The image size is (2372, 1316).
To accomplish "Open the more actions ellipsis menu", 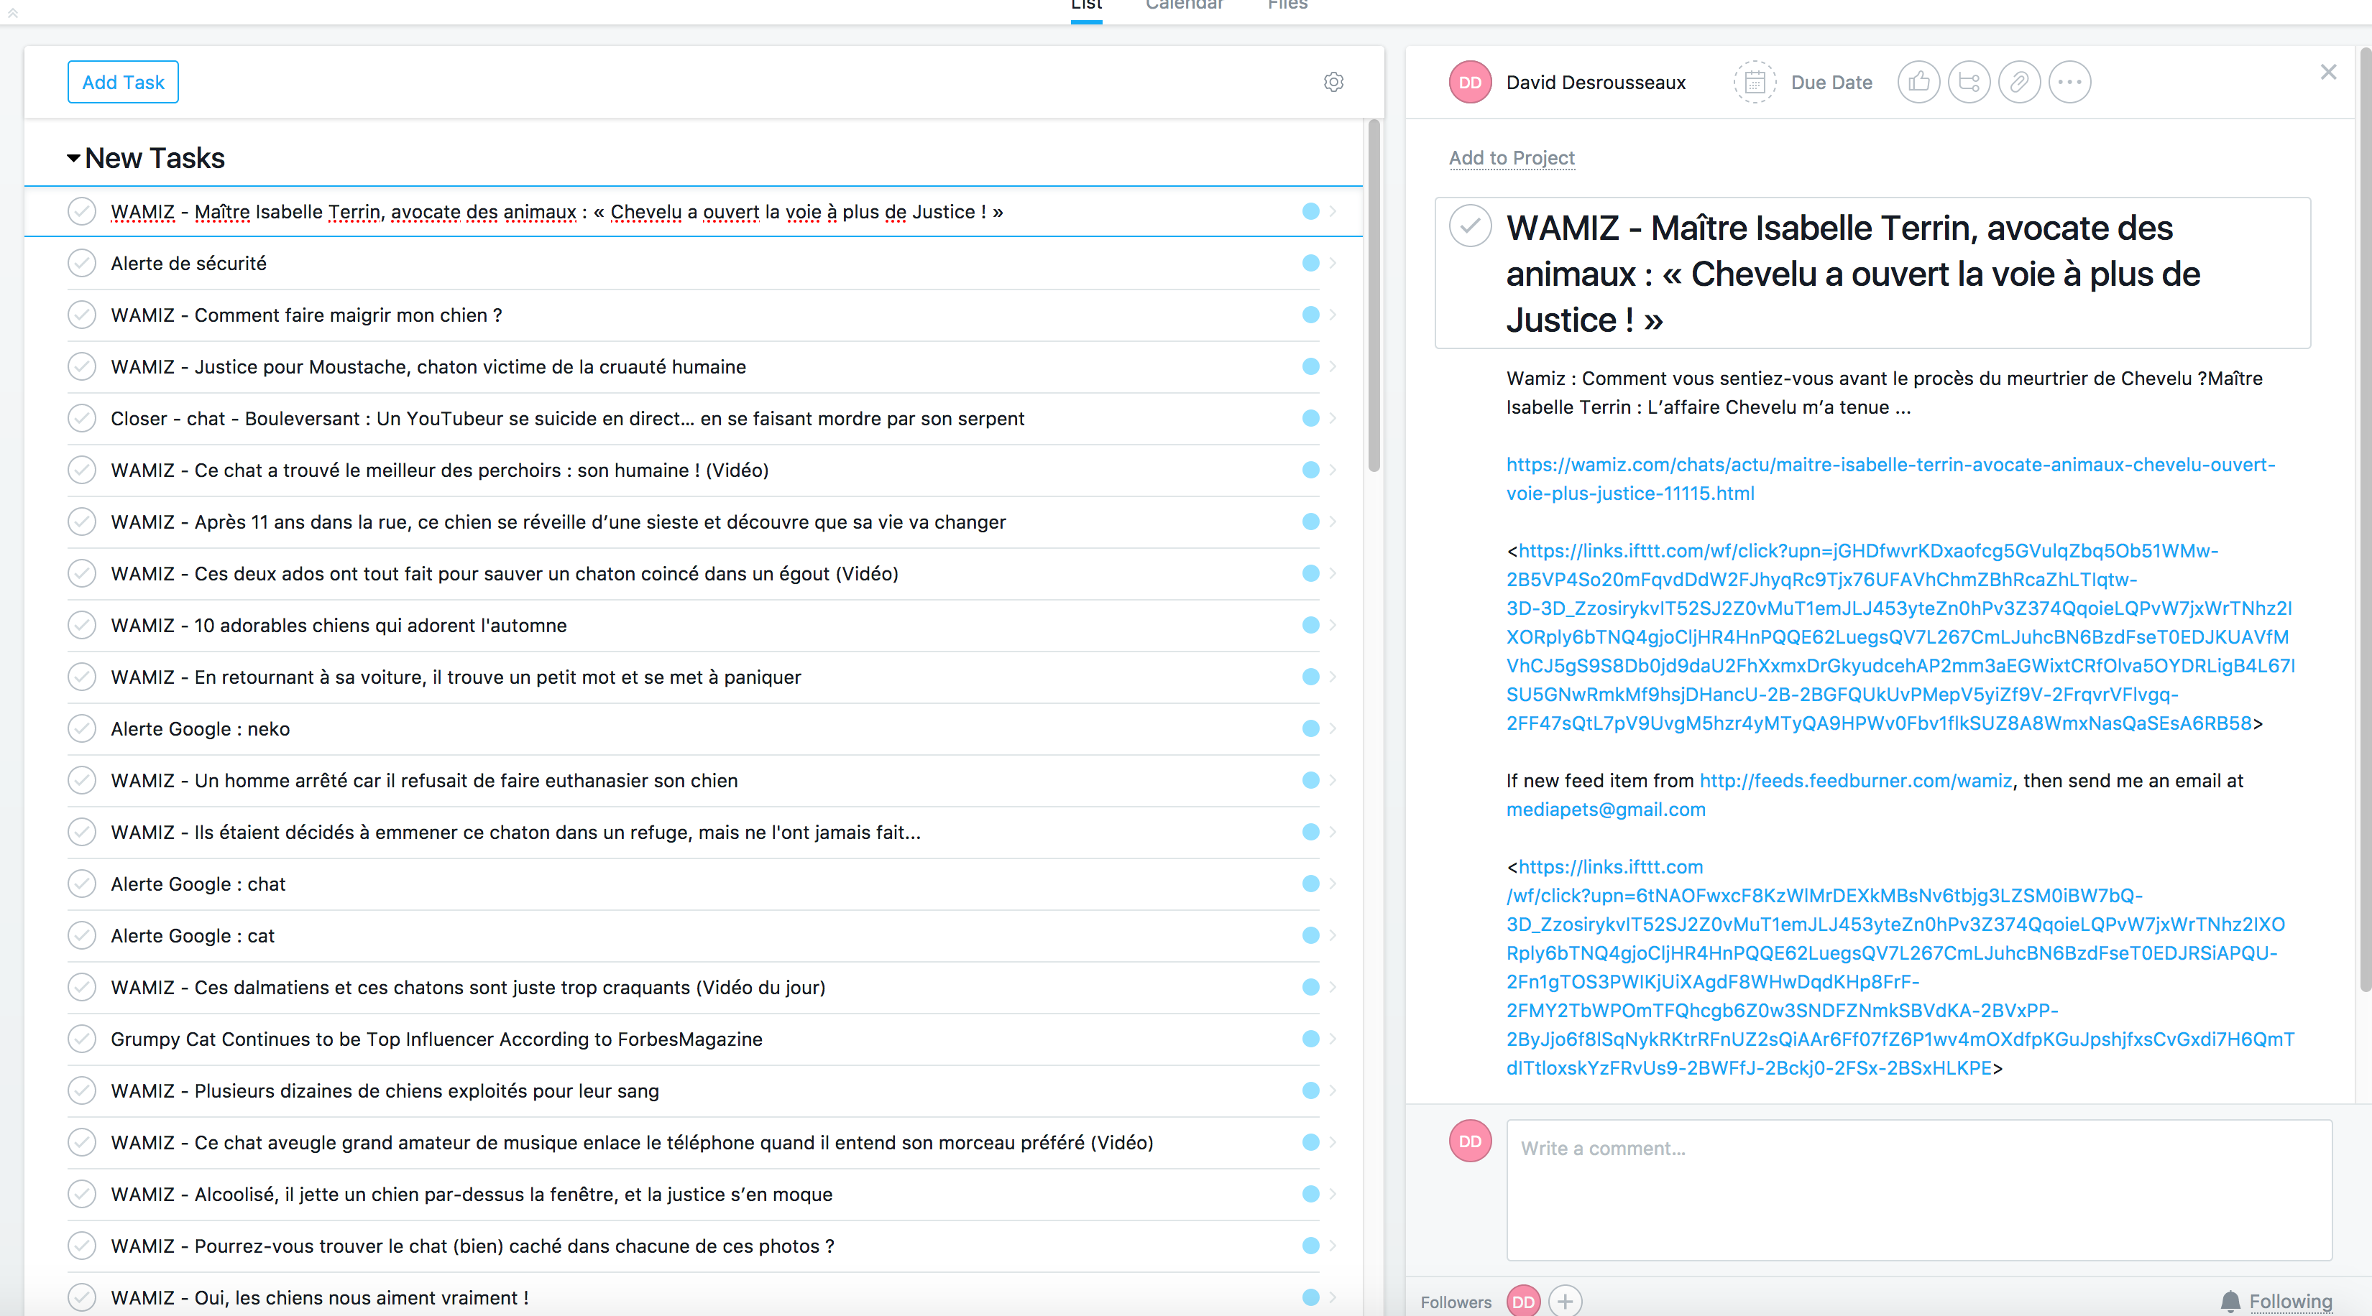I will tap(2070, 83).
